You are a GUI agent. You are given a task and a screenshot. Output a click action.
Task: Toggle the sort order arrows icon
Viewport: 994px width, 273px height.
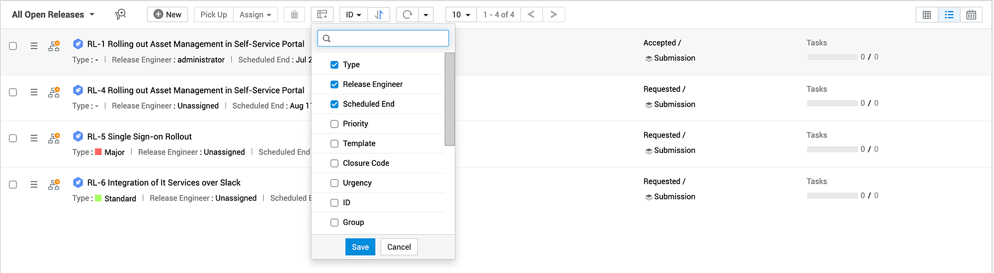pos(379,15)
